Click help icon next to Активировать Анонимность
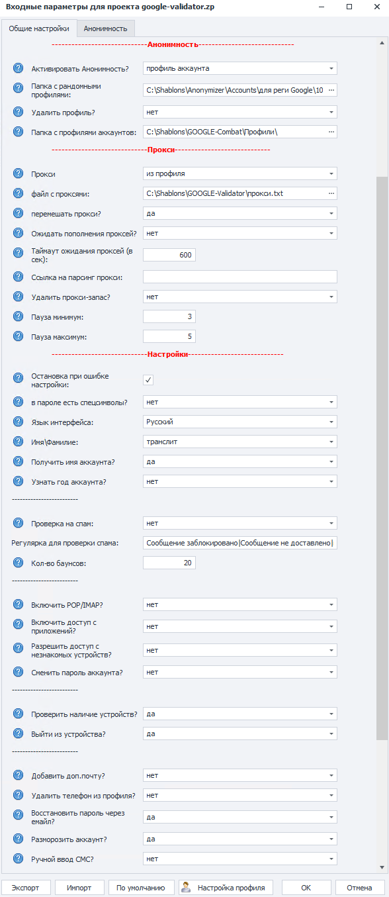Screen dimensions: 389x897 pyautogui.click(x=18, y=68)
